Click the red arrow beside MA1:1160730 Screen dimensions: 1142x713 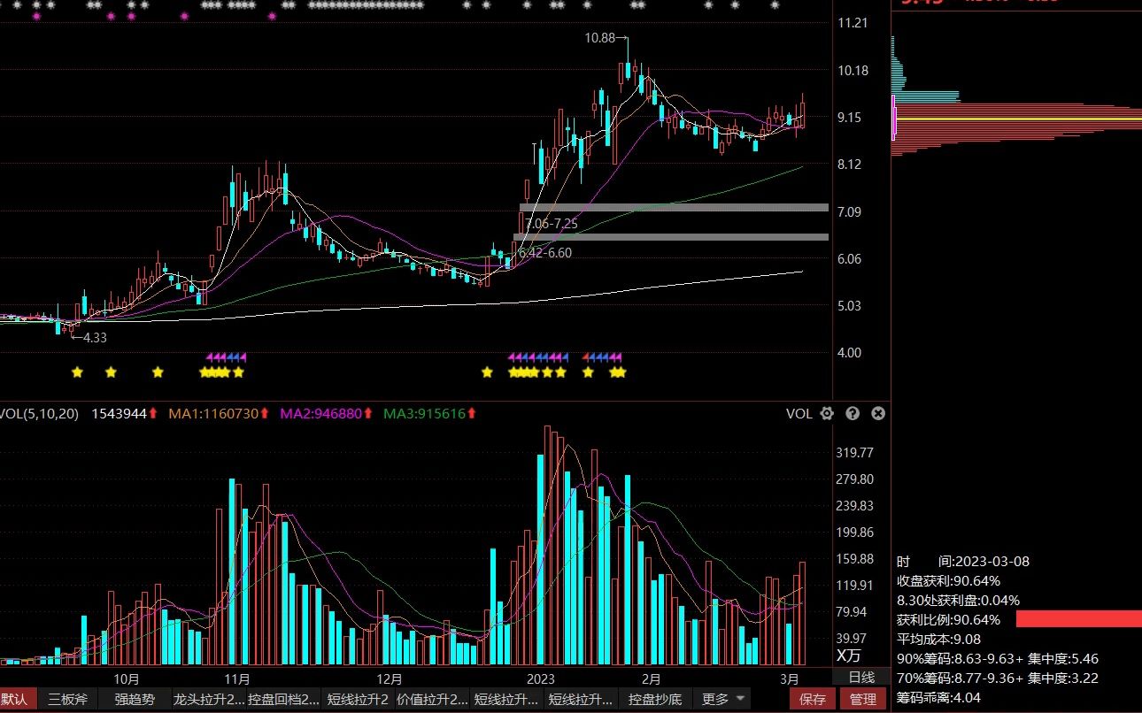264,413
